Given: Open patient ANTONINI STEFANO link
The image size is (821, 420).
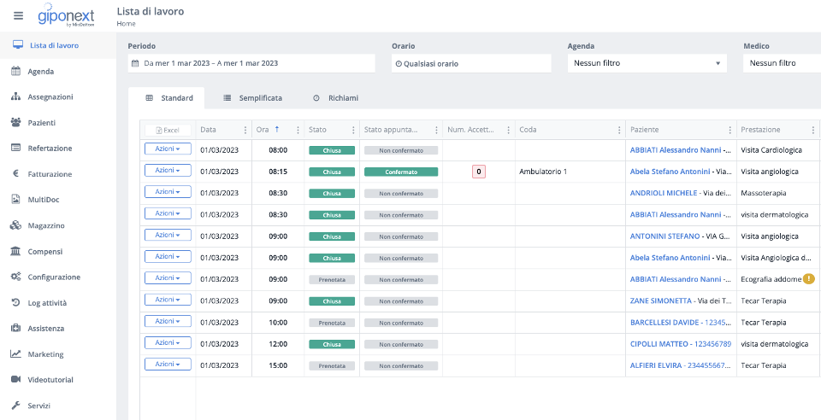Looking at the screenshot, I should point(664,236).
